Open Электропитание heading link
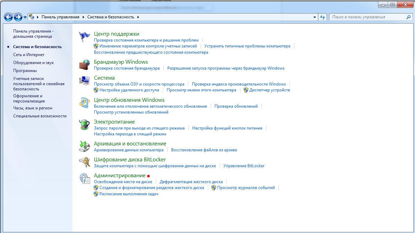Image resolution: width=415 pixels, height=233 pixels. coord(114,122)
